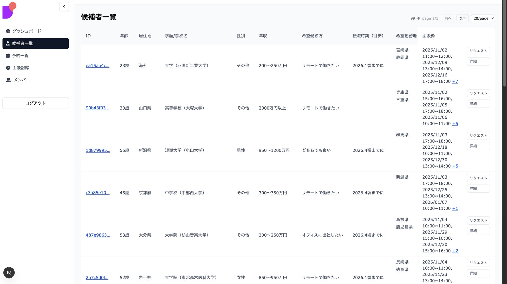
Task: Click the candidate list person icon
Action: pyautogui.click(x=8, y=43)
